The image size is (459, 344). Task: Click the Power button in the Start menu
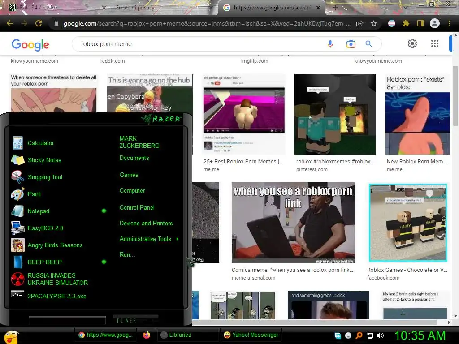tap(136, 319)
